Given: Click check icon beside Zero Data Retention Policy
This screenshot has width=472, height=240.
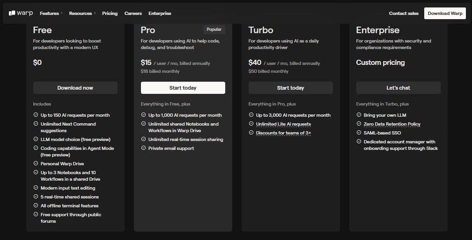Looking at the screenshot, I should pos(359,124).
